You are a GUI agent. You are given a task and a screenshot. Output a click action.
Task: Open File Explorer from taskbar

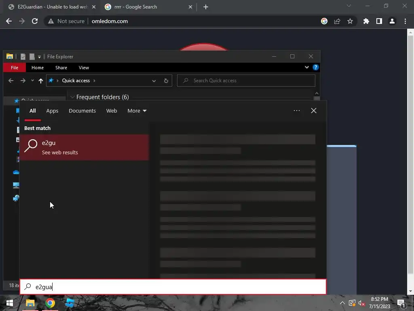click(x=30, y=303)
